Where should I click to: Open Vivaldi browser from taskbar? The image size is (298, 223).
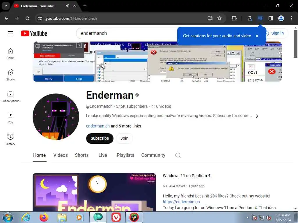116,217
